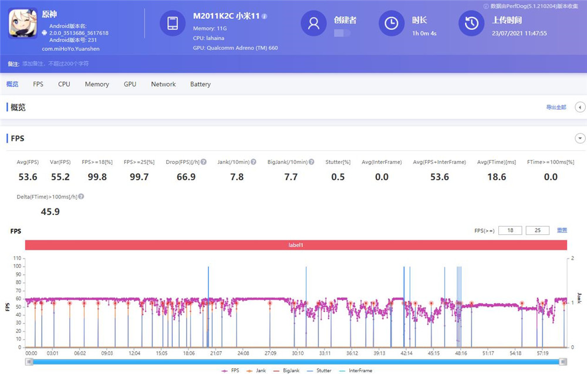The width and height of the screenshot is (587, 374).
Task: Click the GPU: Qualcomm Adreno (TM) 660 text
Action: pos(235,48)
